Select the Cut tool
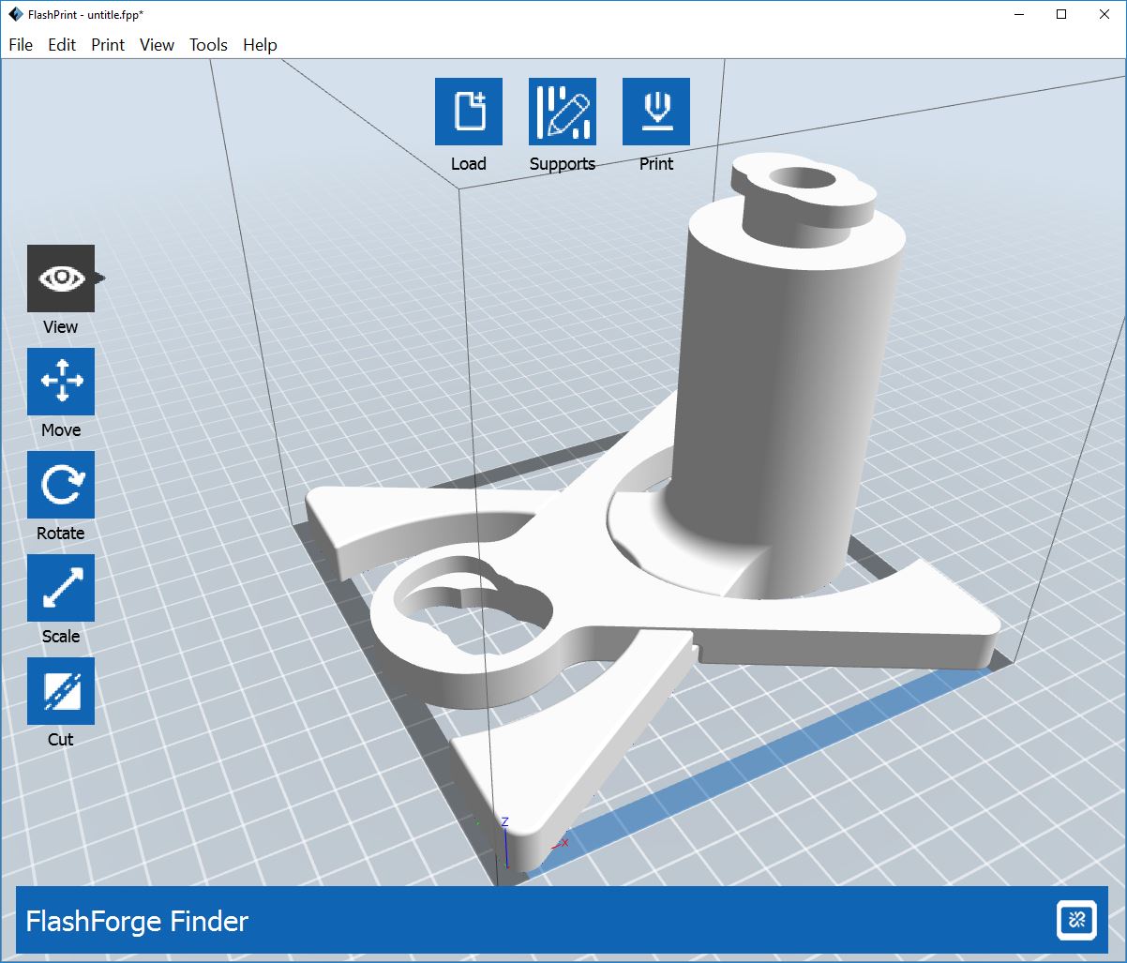 pos(61,691)
